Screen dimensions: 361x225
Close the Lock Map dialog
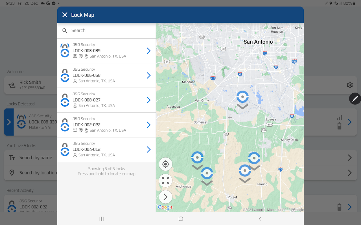pos(65,15)
